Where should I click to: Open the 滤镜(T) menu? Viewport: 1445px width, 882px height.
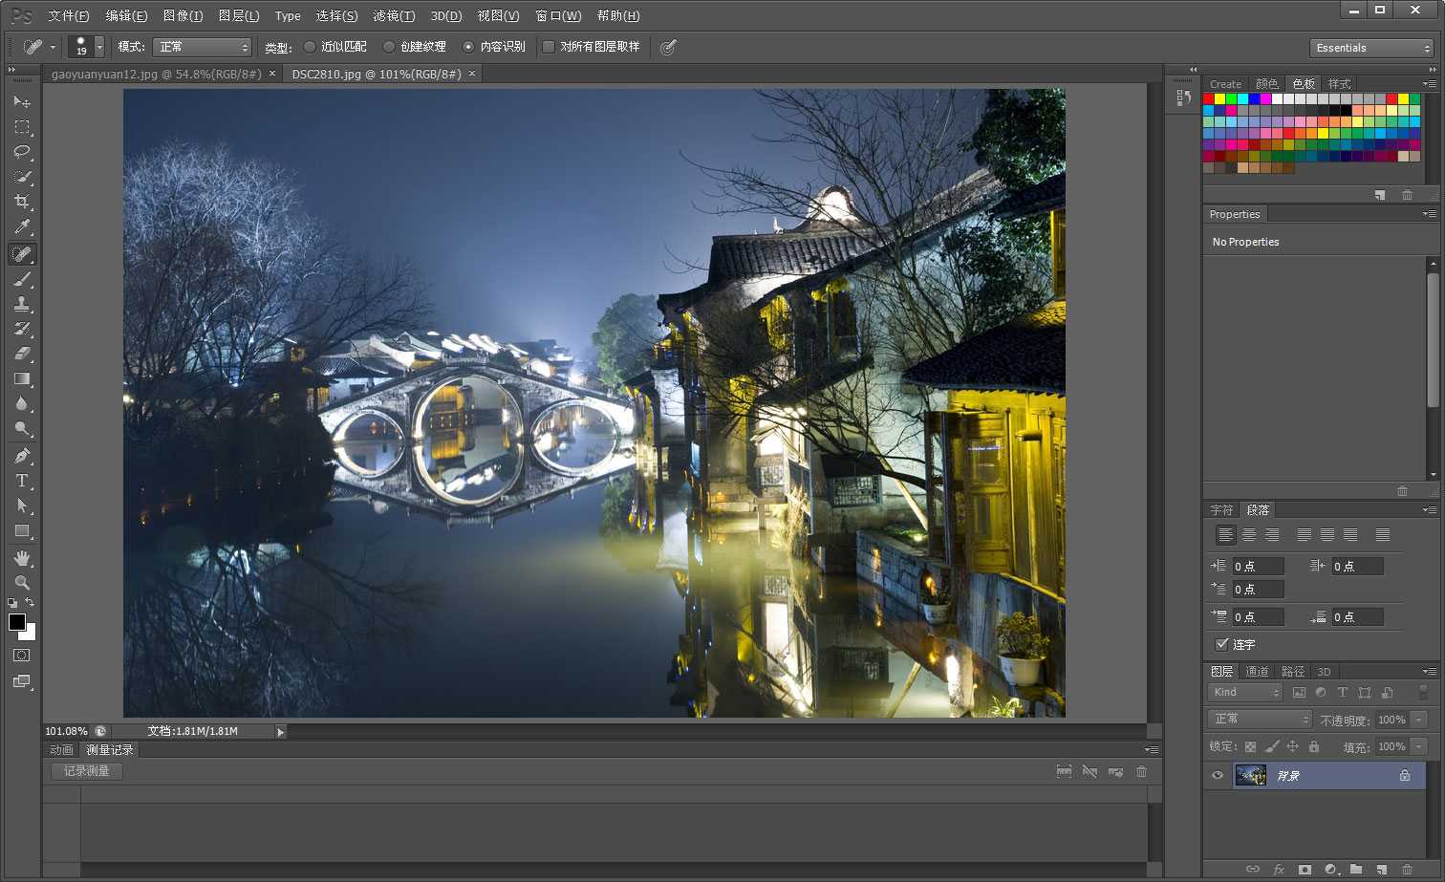[394, 15]
